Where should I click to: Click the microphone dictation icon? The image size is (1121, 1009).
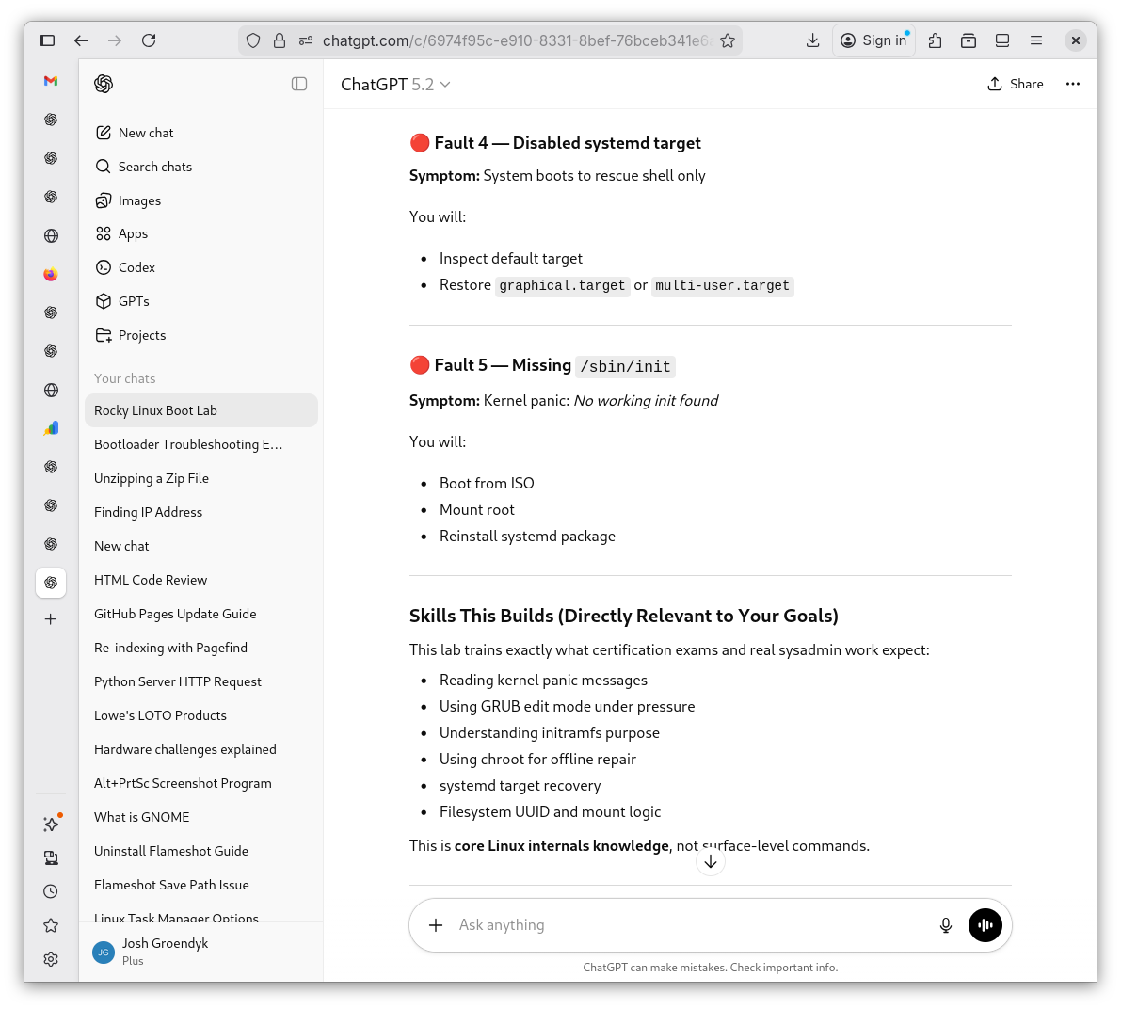pyautogui.click(x=946, y=925)
